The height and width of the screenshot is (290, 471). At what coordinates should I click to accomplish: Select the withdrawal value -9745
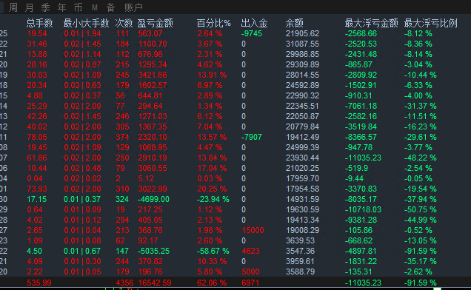[x=252, y=33]
